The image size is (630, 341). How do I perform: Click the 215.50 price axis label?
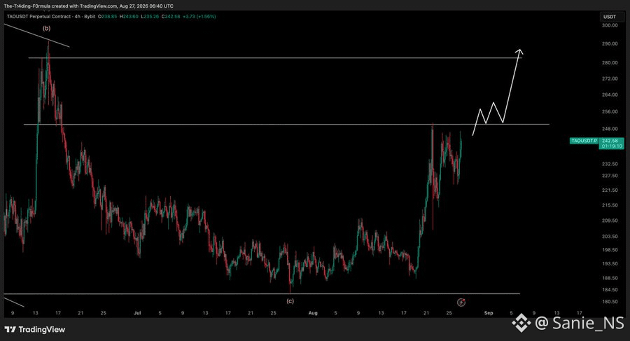point(610,205)
